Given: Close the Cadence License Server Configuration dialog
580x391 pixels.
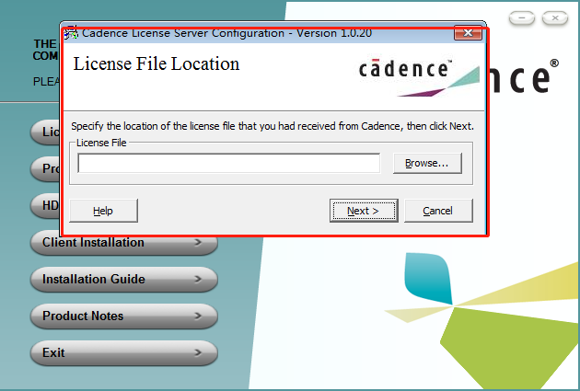Looking at the screenshot, I should [468, 33].
